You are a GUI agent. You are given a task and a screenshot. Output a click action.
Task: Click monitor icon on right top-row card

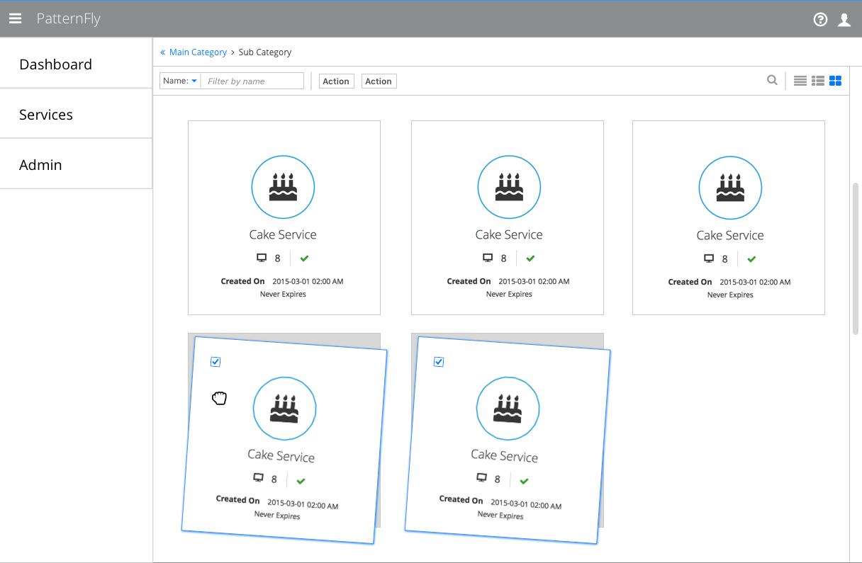click(709, 258)
